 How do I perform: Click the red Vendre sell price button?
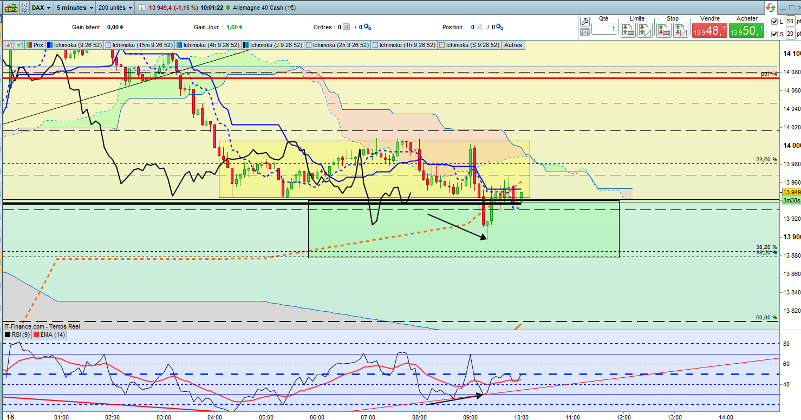pyautogui.click(x=709, y=30)
